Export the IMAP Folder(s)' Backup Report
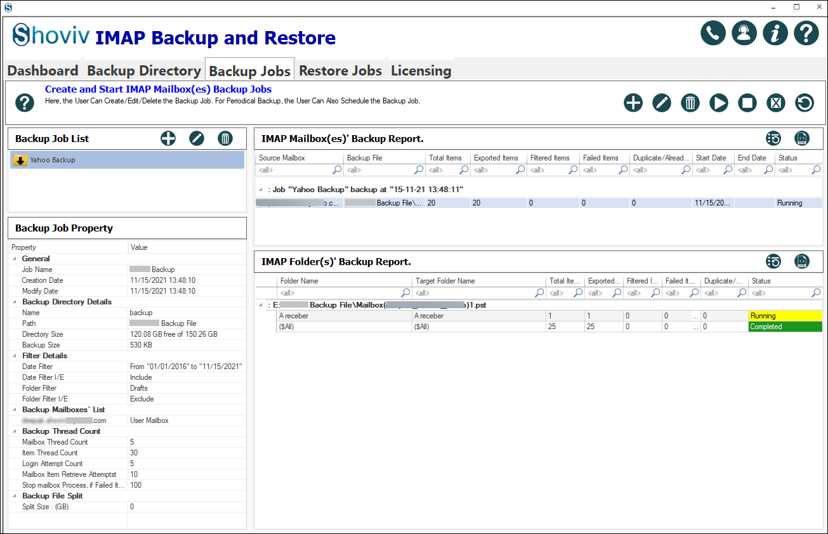828x534 pixels. tap(802, 261)
